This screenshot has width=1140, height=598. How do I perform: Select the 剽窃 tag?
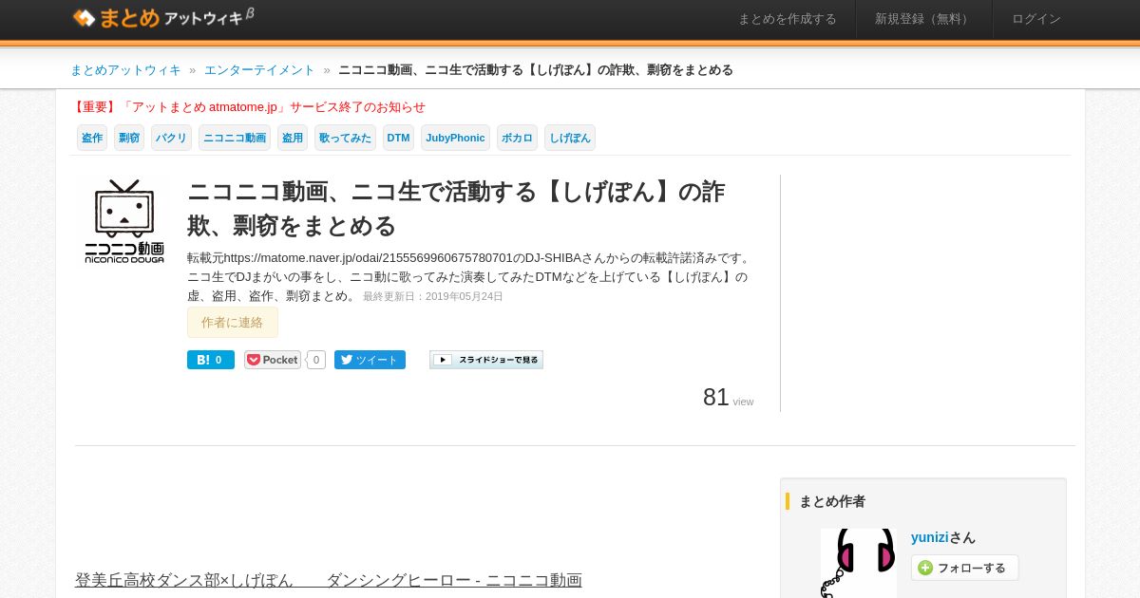click(x=129, y=138)
